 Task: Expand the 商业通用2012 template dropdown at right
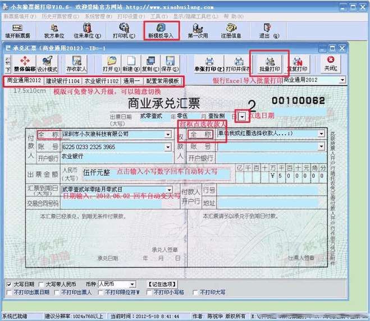342,80
